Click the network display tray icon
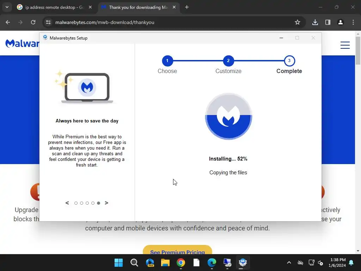Image resolution: width=361 pixels, height=271 pixels. coord(311,263)
